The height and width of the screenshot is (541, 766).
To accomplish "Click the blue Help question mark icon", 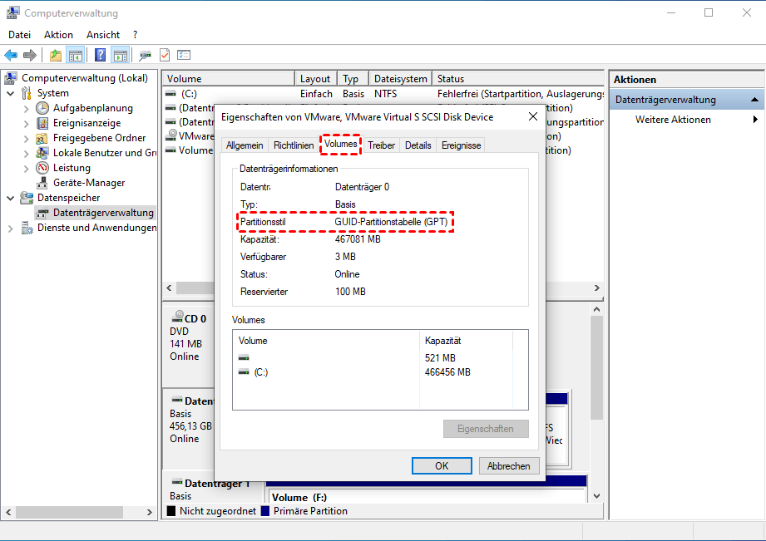I will coord(100,55).
